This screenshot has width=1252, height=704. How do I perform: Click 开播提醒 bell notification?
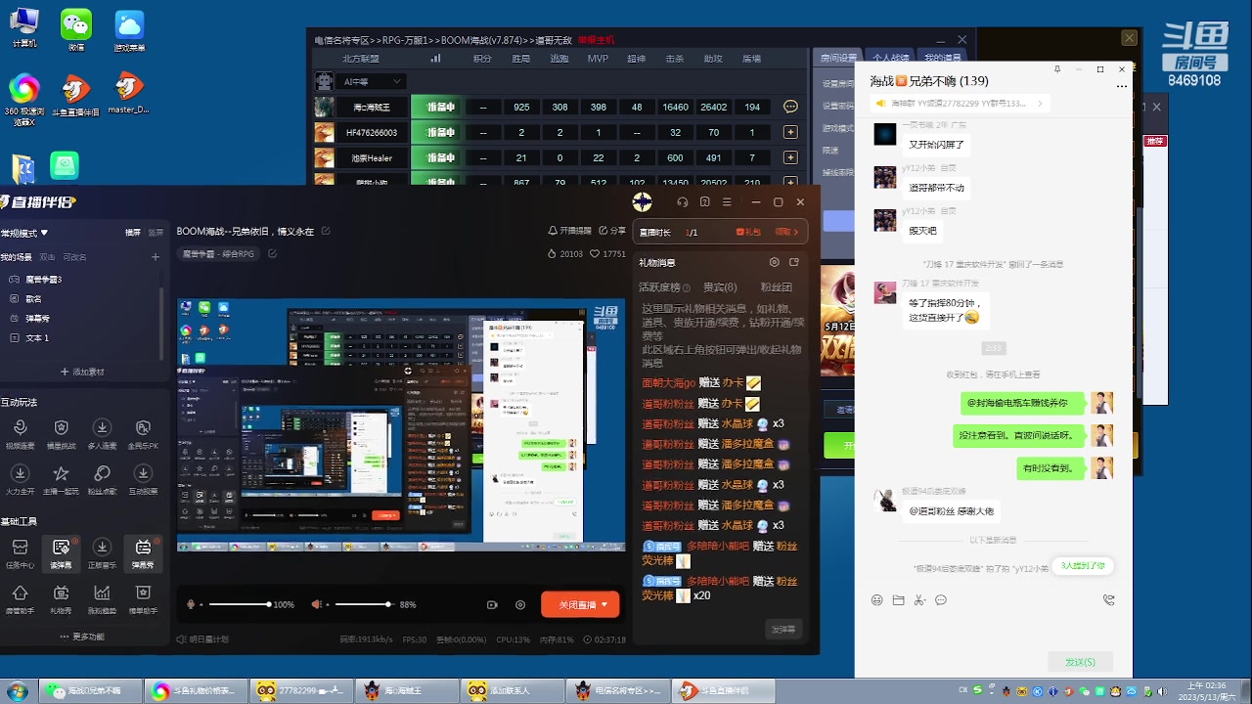click(569, 231)
